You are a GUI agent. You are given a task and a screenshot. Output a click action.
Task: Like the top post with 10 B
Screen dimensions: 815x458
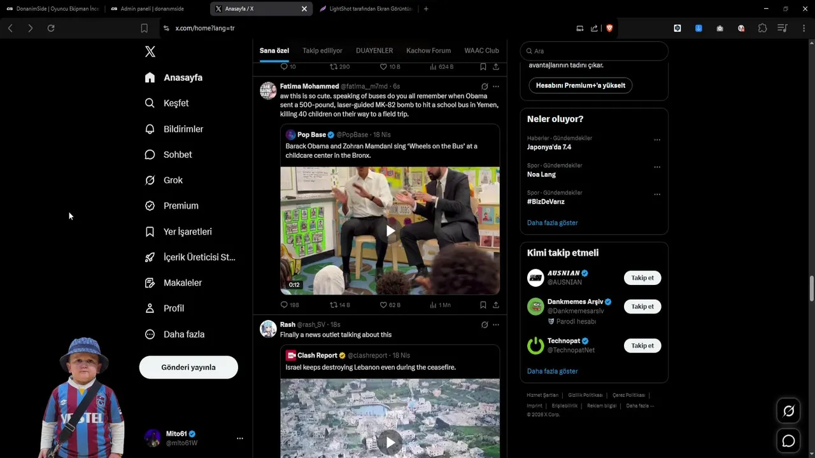383,66
